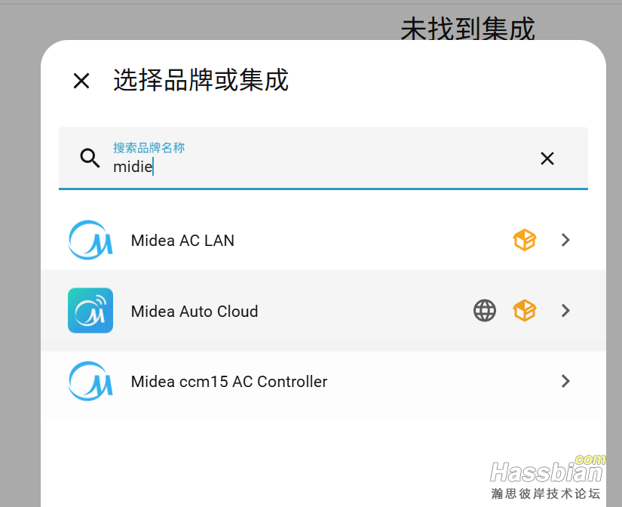This screenshot has height=507, width=622.
Task: Click the 选择品牌或集成 dialog title
Action: tap(201, 80)
